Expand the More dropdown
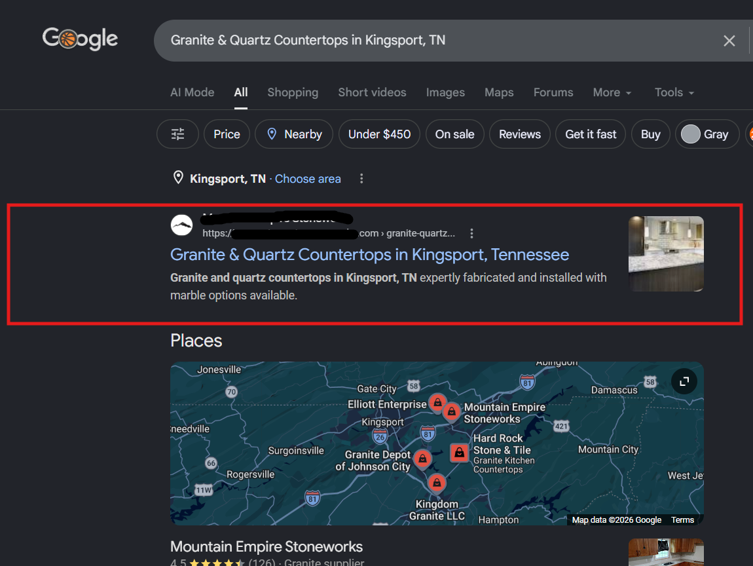Viewport: 753px width, 566px height. tap(612, 92)
